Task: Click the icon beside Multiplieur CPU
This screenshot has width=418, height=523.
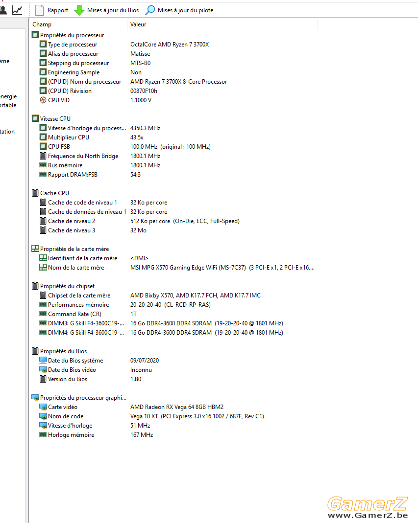Action: [43, 137]
